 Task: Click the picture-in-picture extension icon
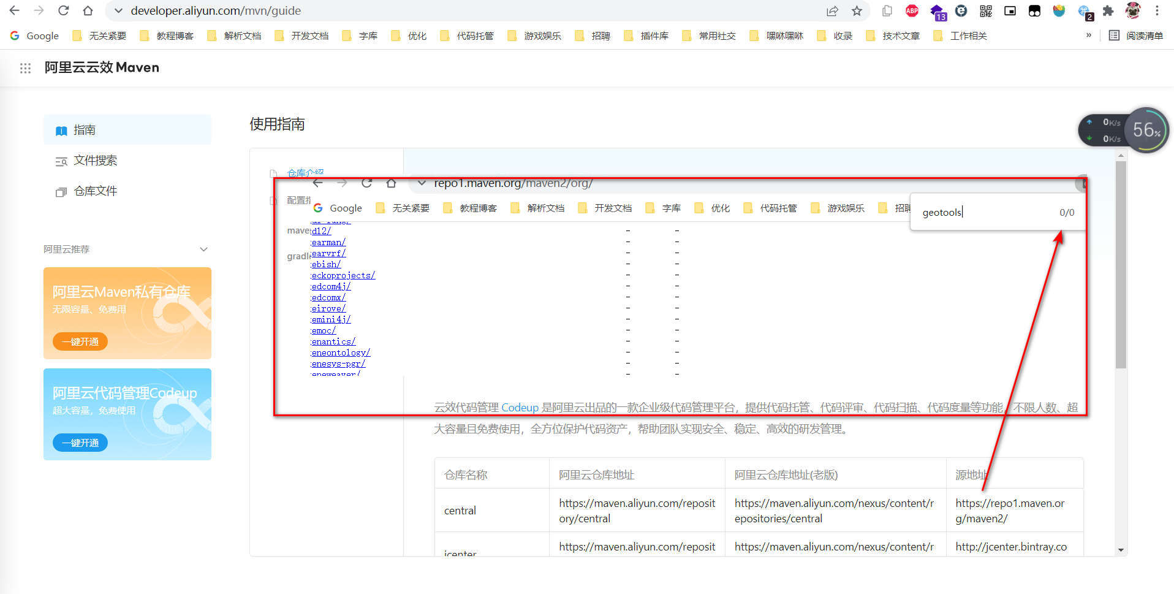1010,10
